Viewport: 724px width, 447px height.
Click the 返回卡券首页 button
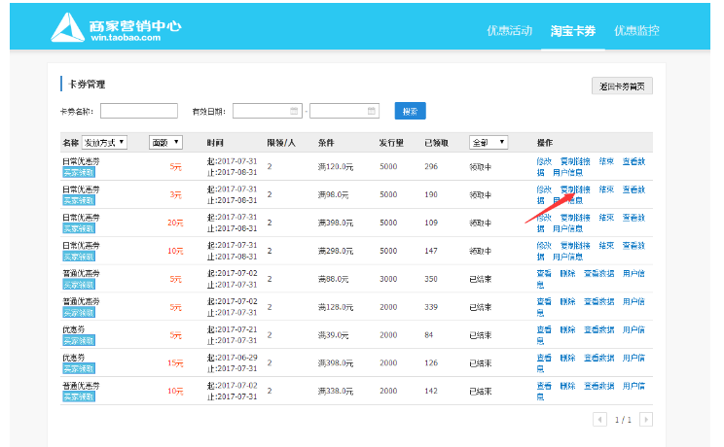pos(622,86)
